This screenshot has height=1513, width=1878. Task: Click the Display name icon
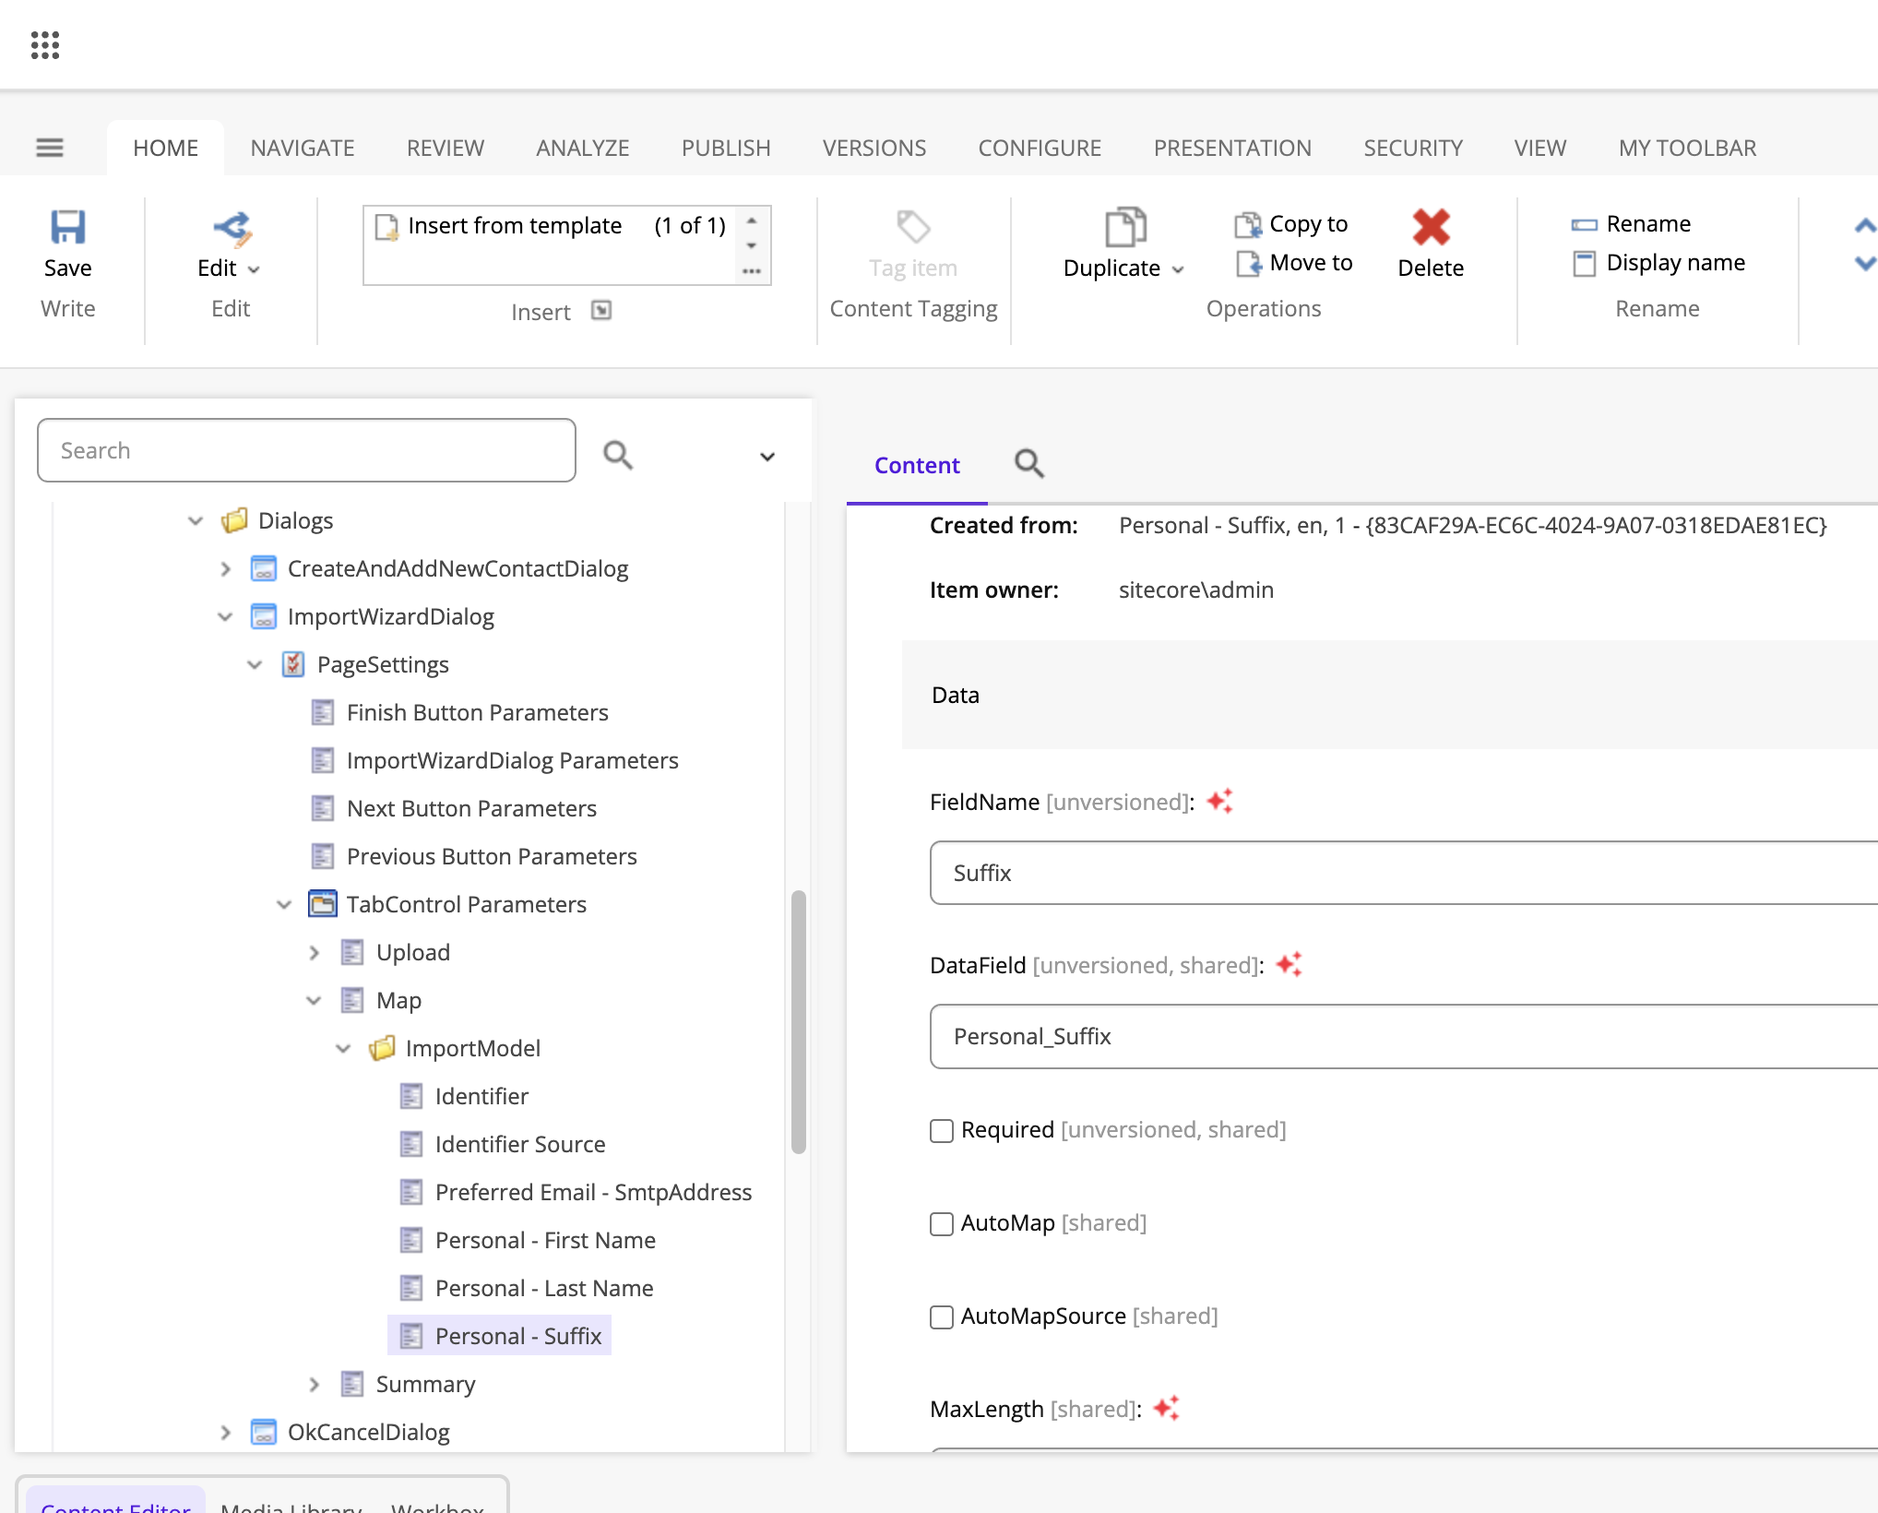(1584, 263)
